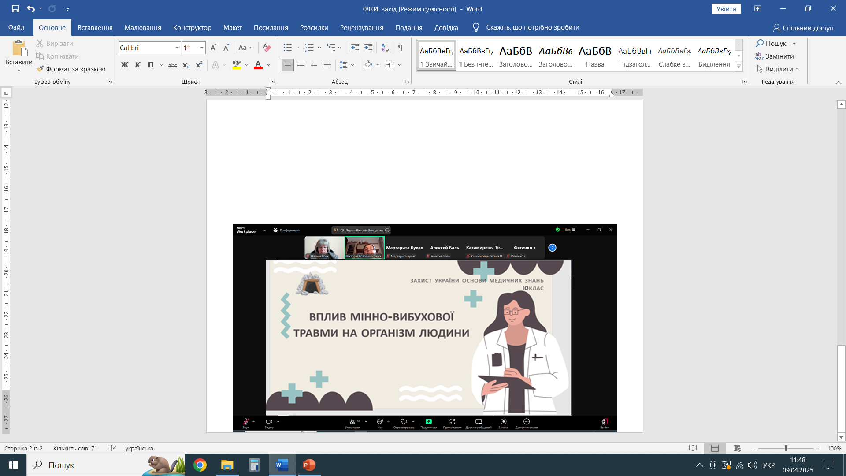
Task: Expand the Styles gallery
Action: pos(739,67)
